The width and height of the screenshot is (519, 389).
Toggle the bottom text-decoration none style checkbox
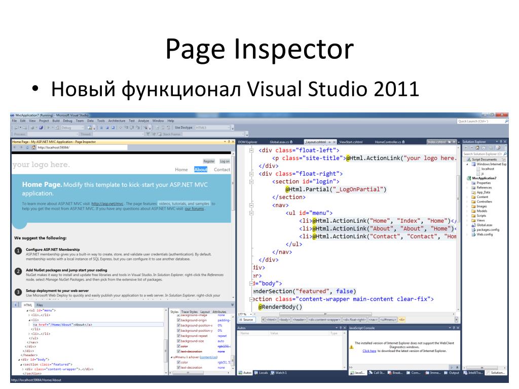pos(178,368)
